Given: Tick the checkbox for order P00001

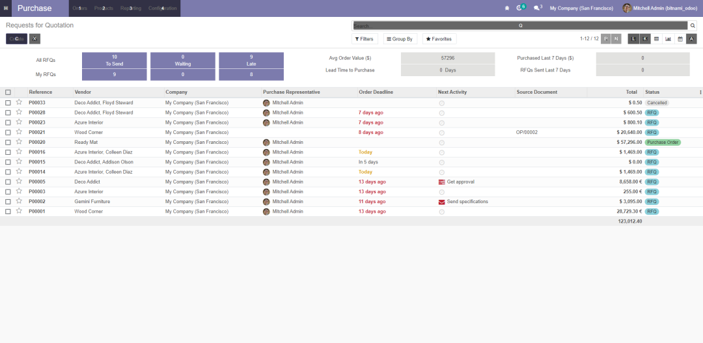Looking at the screenshot, I should (8, 212).
